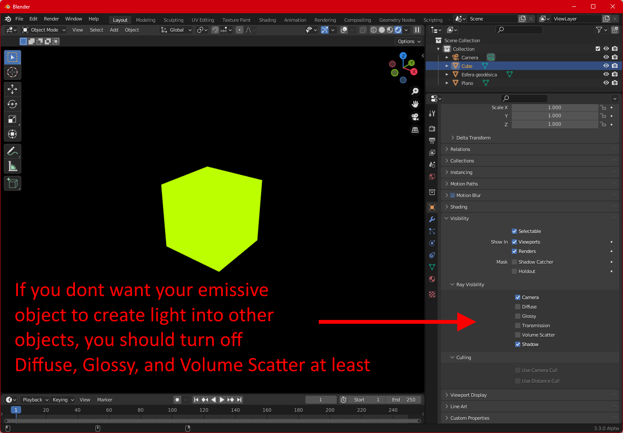Click the viewport zoom magnifier icon
Screen dimensions: 623x433
(x=415, y=91)
